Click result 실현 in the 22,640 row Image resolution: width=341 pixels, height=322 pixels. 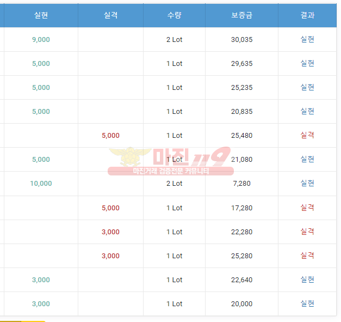coord(307,280)
